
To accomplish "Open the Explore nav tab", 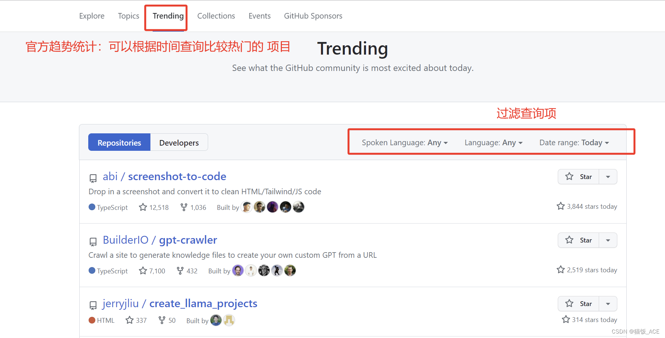I will coord(92,16).
